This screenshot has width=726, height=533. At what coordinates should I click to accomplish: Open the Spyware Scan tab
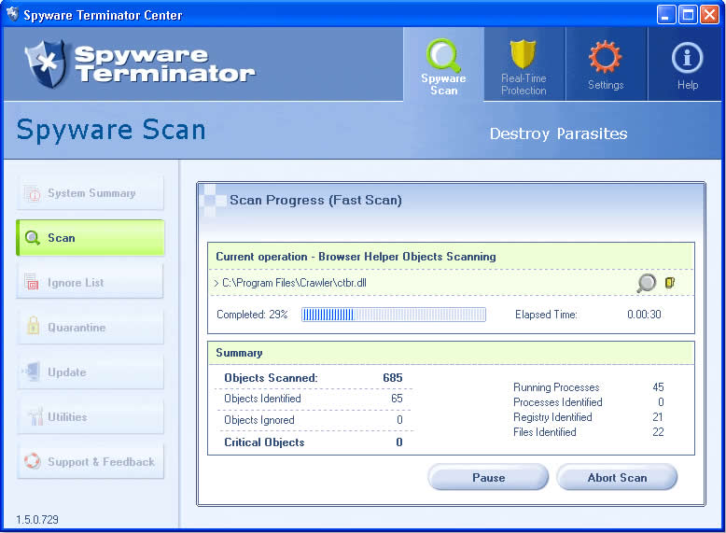click(x=443, y=63)
